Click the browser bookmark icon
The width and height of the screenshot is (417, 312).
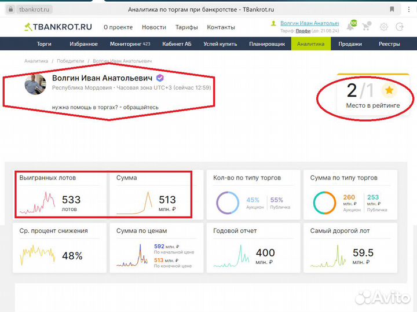pos(392,9)
